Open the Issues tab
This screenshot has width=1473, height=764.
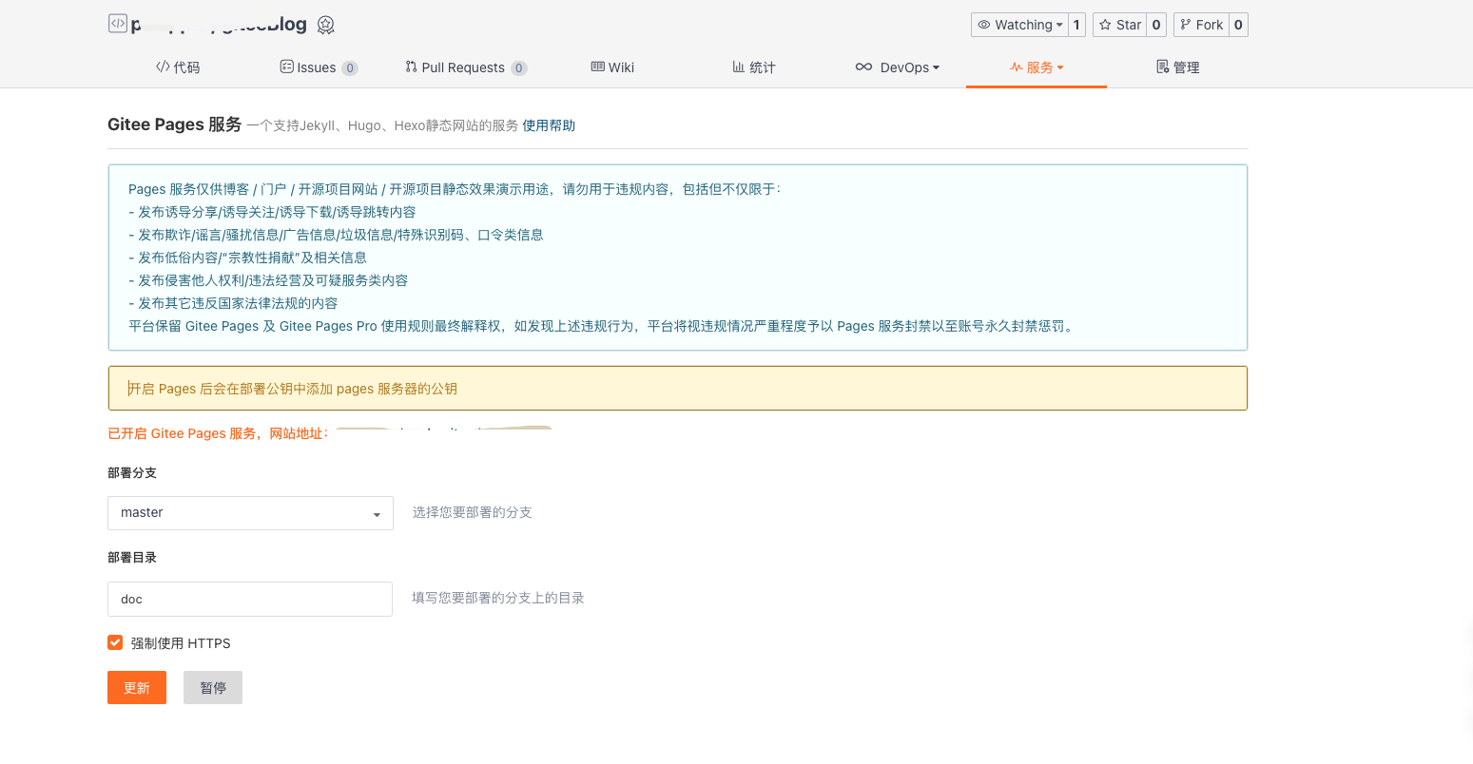[x=319, y=67]
